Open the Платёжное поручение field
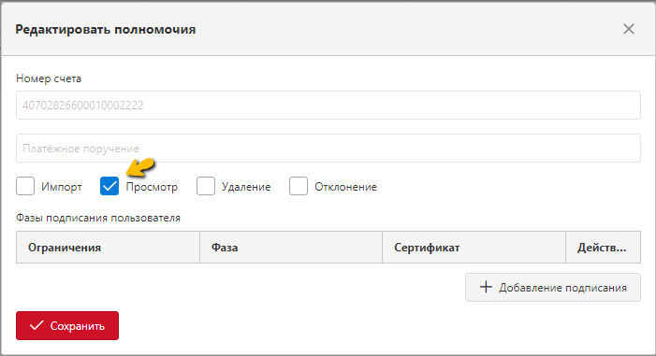 (x=328, y=149)
